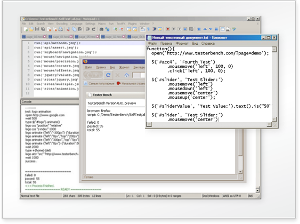Click Notepad++ Console panel title
The width and height of the screenshot is (300, 224).
pyautogui.click(x=27, y=102)
